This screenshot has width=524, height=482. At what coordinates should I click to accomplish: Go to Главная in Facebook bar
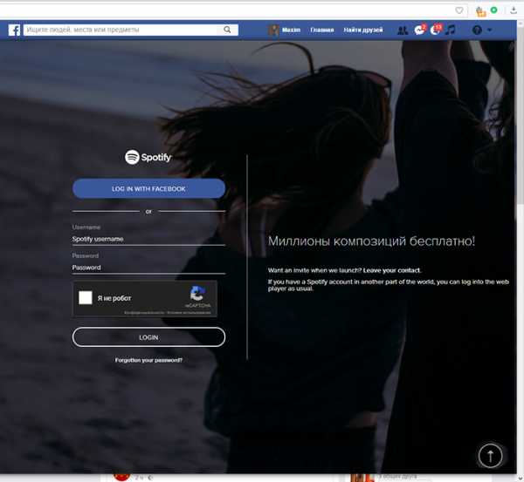tap(321, 30)
